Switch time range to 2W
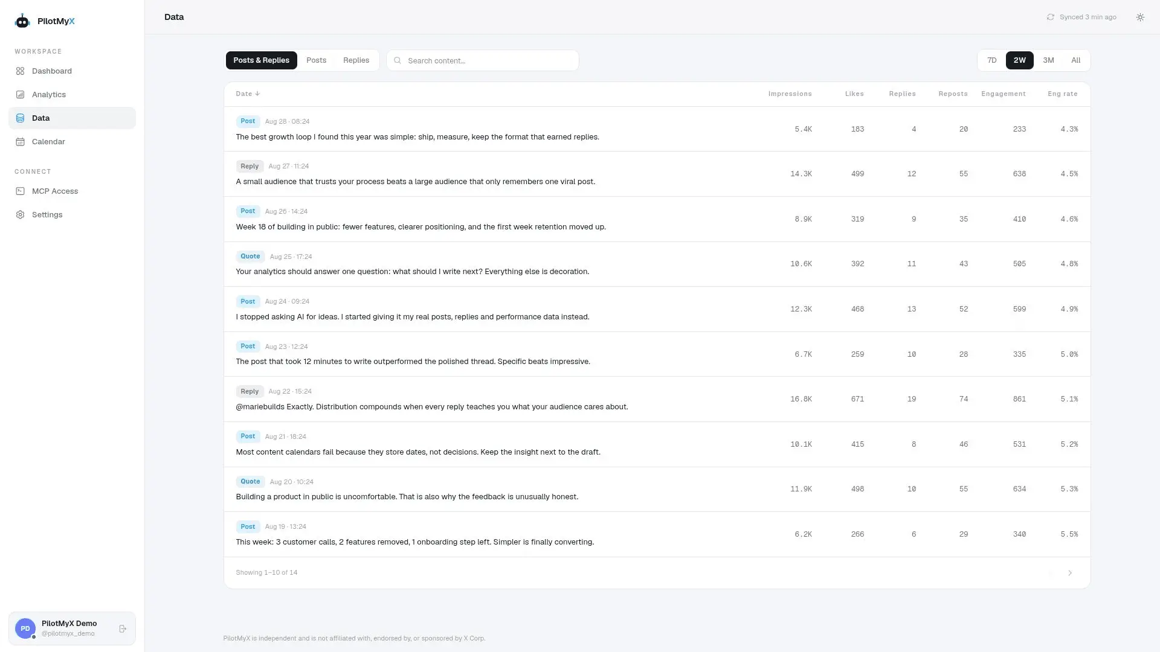1160x652 pixels. [1019, 60]
